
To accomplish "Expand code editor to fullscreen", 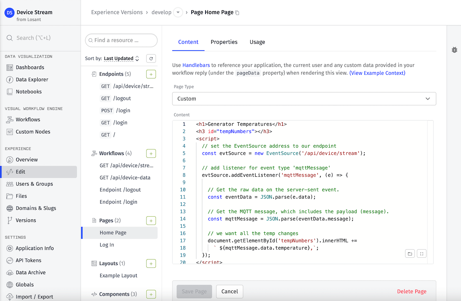I will 422,254.
